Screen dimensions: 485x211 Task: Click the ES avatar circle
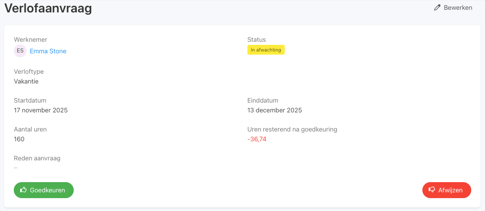[20, 51]
